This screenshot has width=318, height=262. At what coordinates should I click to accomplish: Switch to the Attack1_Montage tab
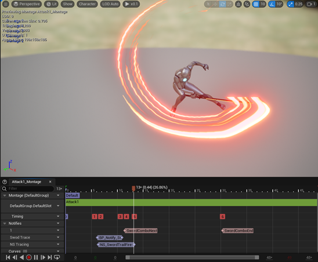pos(26,182)
